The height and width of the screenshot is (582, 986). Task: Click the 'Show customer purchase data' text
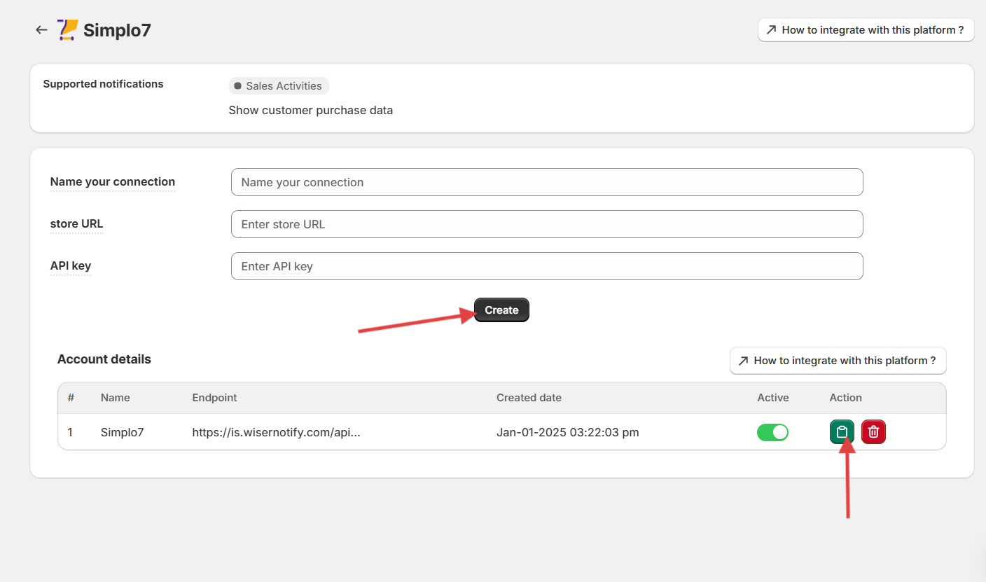(311, 110)
